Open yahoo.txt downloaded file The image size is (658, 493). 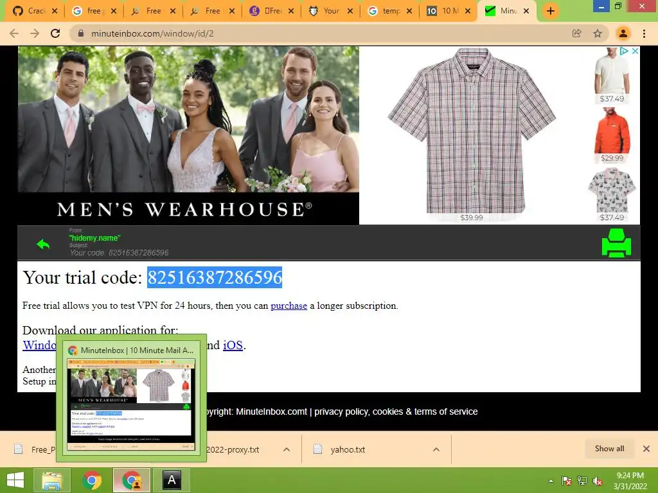(x=348, y=449)
